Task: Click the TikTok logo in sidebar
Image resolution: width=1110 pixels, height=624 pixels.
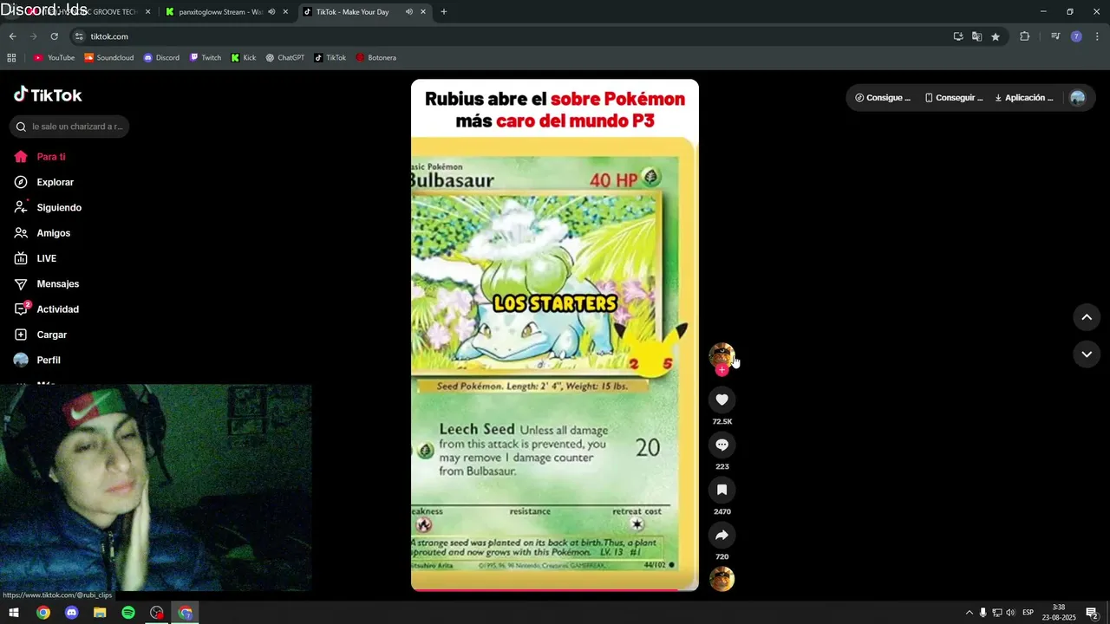Action: pyautogui.click(x=48, y=95)
